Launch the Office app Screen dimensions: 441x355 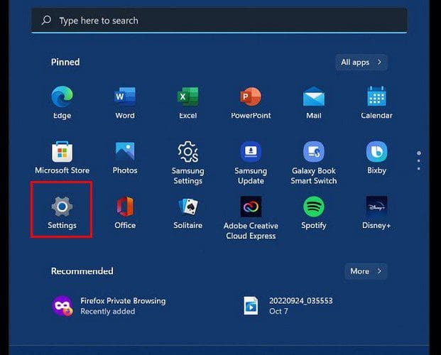pyautogui.click(x=125, y=213)
